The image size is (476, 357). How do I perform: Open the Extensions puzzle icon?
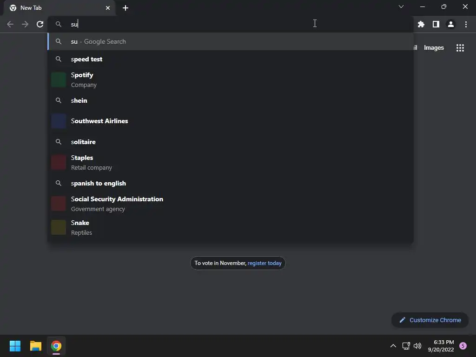(421, 24)
